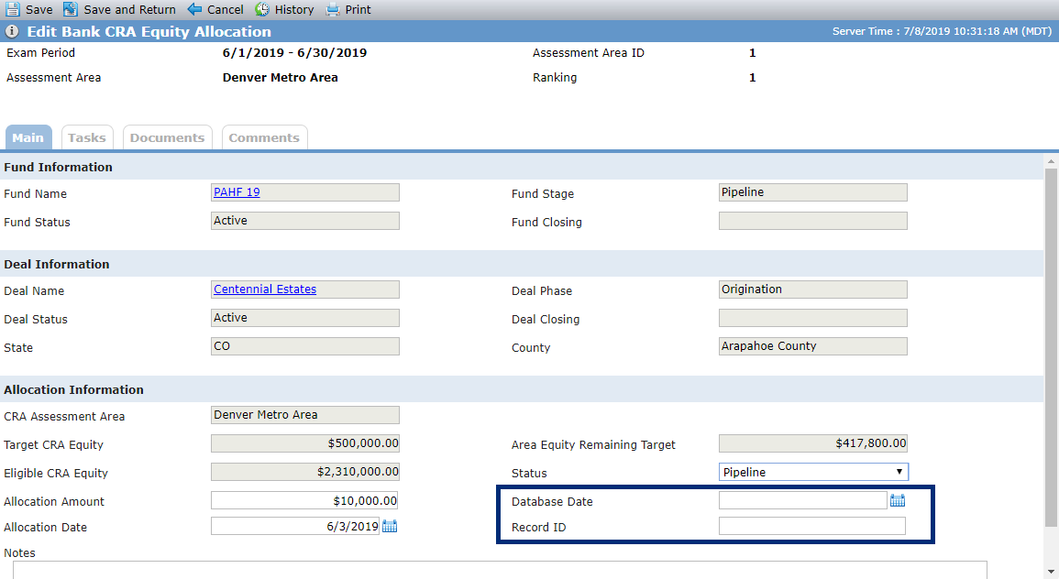Click the Cancel text button

[x=226, y=9]
